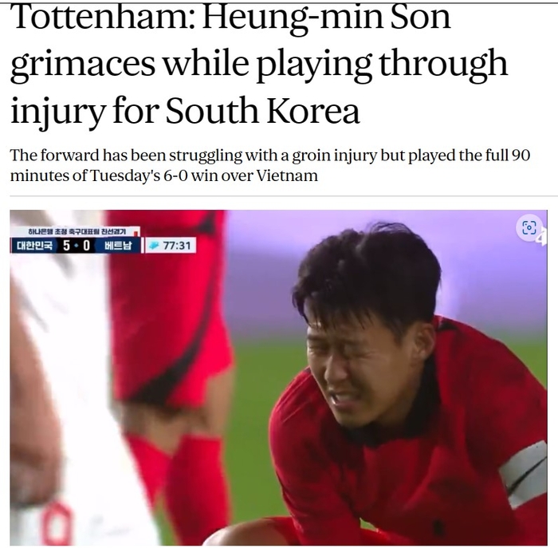The width and height of the screenshot is (558, 548).
Task: Click the subheading text about the groin injury
Action: pyautogui.click(x=270, y=165)
